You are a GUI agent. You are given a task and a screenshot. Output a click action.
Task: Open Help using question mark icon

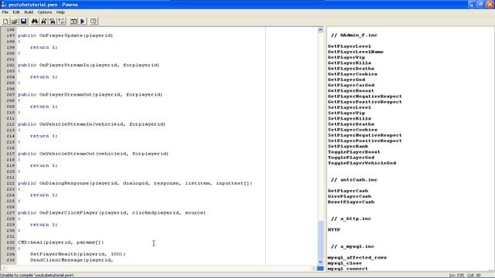pyautogui.click(x=94, y=21)
